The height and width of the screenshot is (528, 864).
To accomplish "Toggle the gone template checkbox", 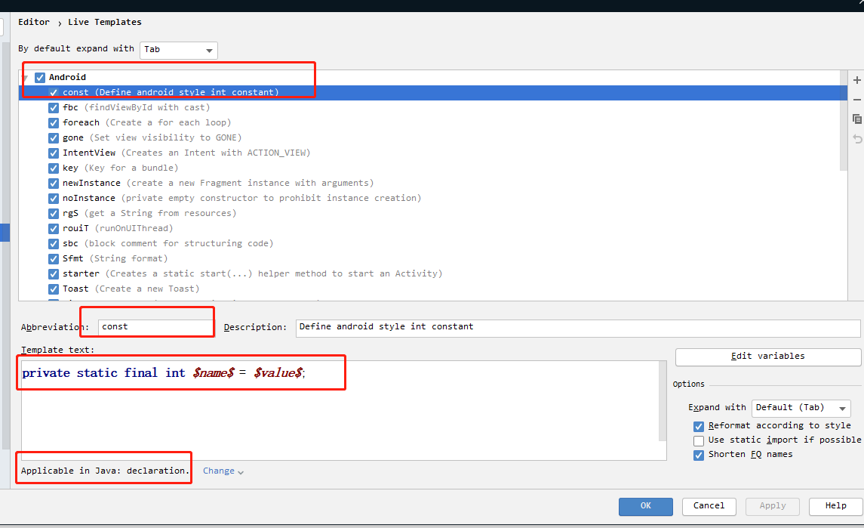I will coord(54,138).
